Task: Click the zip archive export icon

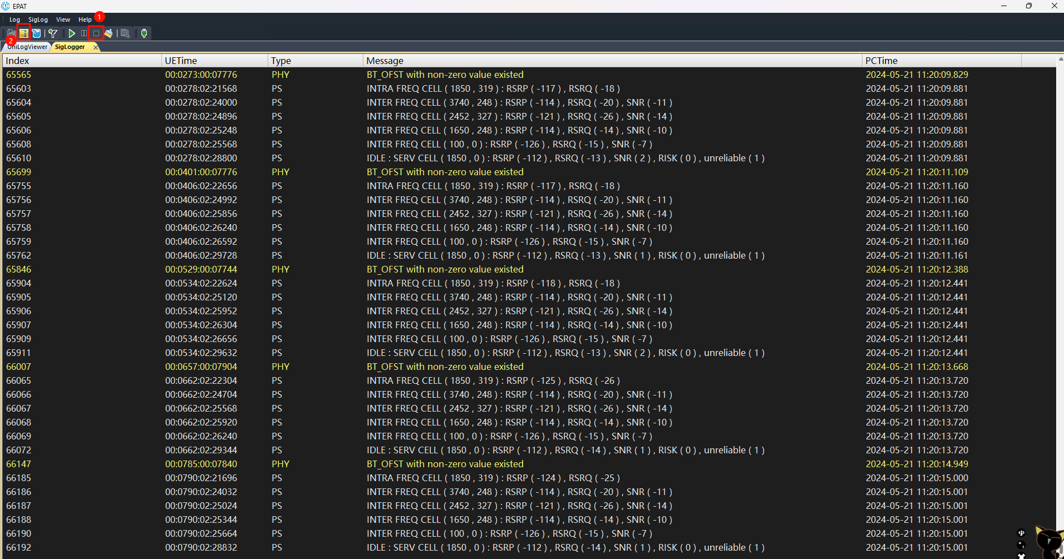Action: click(24, 33)
